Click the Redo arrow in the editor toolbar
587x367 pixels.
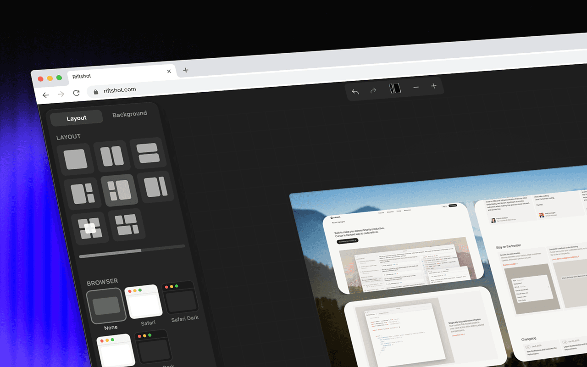click(372, 90)
